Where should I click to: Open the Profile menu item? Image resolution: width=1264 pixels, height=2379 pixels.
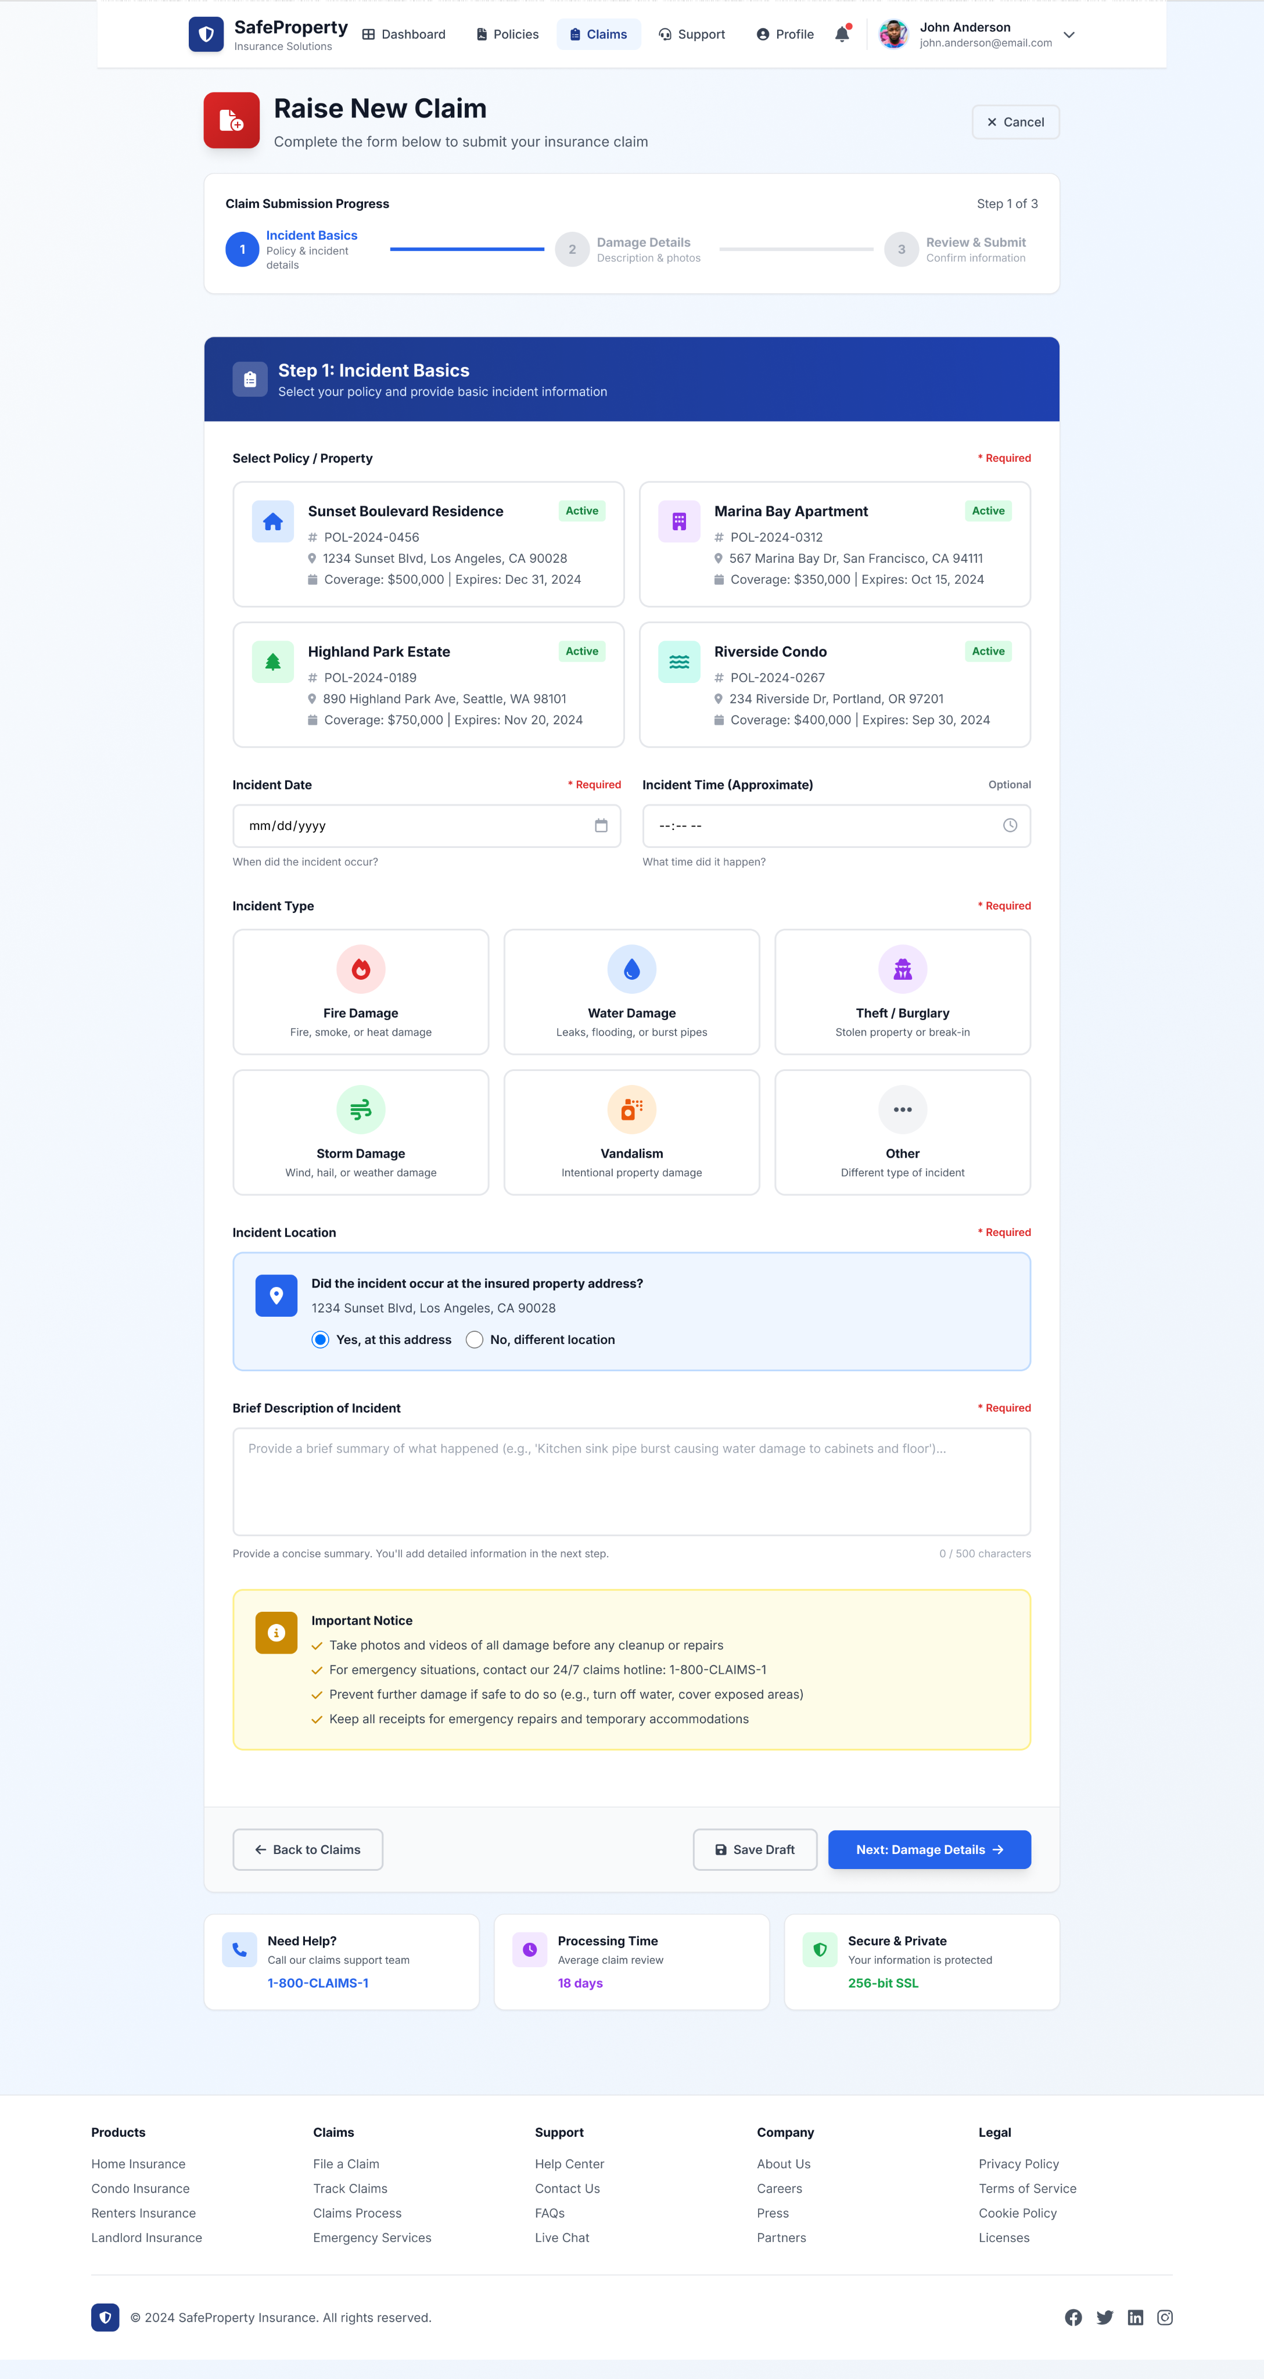point(785,34)
